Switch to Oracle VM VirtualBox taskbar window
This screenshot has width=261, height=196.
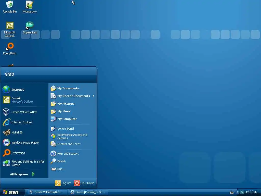point(47,192)
